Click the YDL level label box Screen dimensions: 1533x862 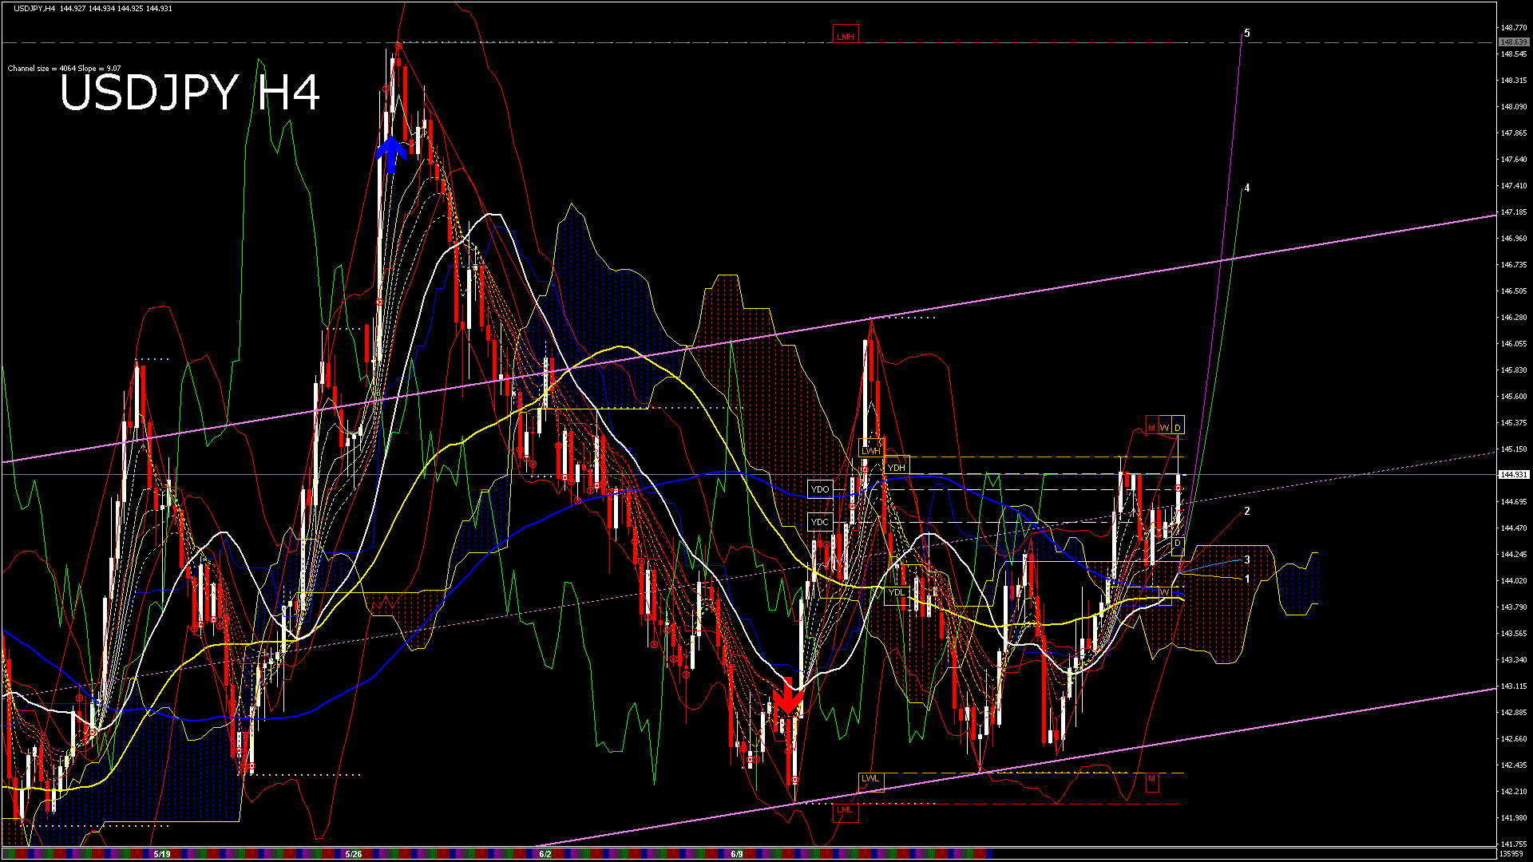(897, 592)
